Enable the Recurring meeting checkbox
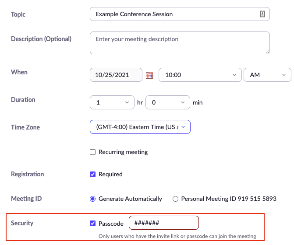 tap(92, 152)
